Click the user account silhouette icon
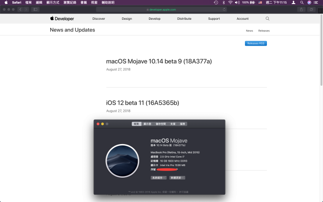The image size is (323, 202). [293, 3]
